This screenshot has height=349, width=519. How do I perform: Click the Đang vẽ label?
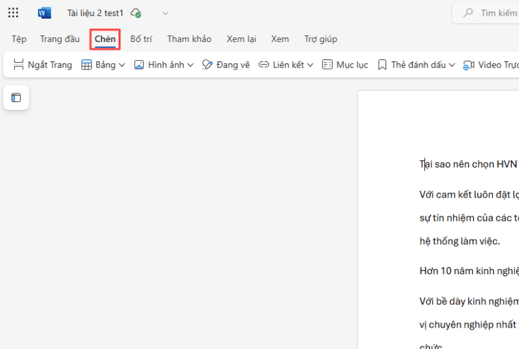(x=233, y=65)
